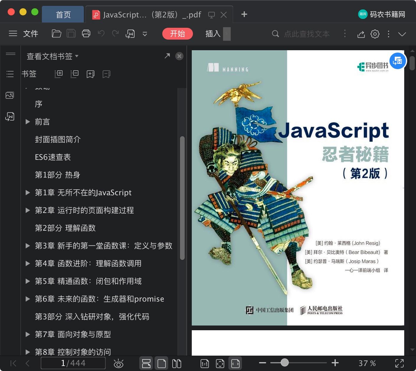
Task: Click the save disk icon
Action: [x=71, y=34]
